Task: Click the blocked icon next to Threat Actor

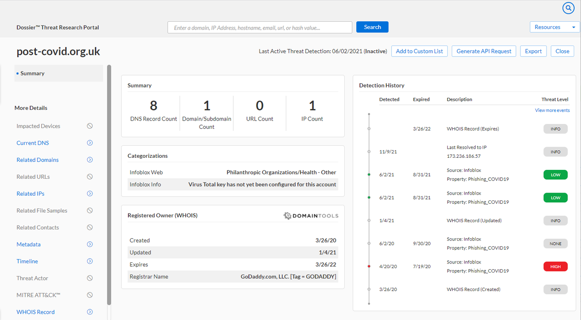Action: pyautogui.click(x=90, y=277)
